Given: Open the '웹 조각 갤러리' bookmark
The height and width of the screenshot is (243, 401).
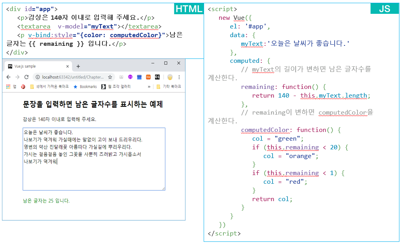Looking at the screenshot, I should tap(116, 87).
